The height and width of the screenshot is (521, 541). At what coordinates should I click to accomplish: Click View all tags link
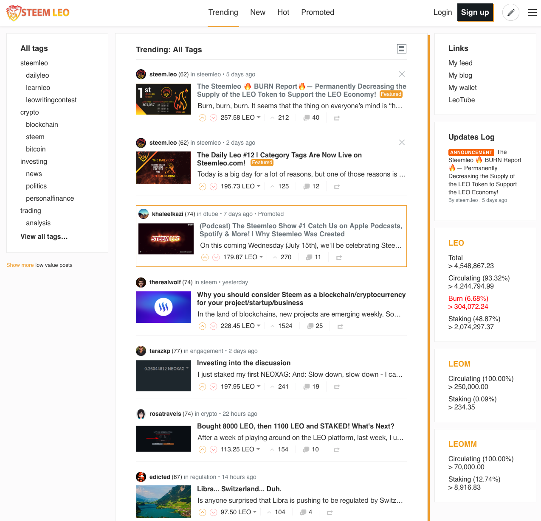coord(44,237)
